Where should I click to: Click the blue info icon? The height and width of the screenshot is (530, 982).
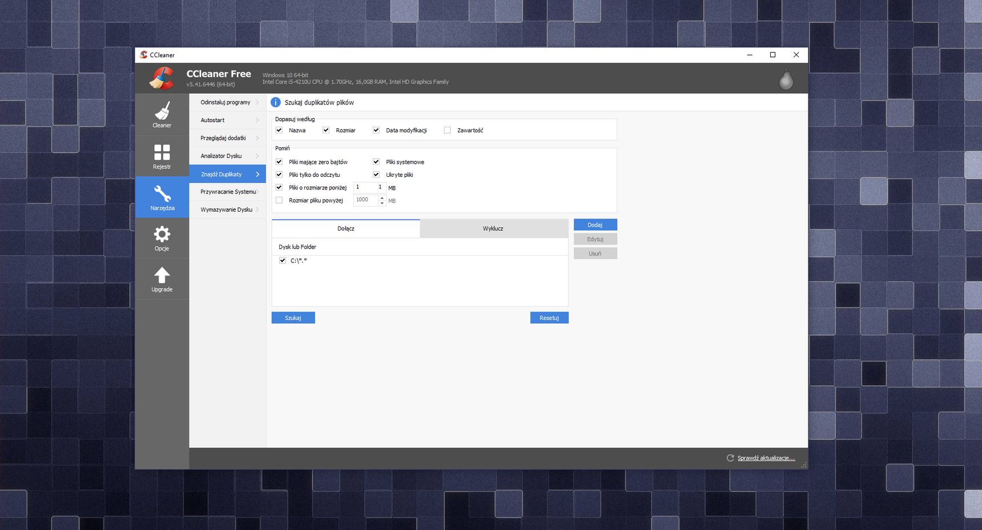[x=276, y=102]
